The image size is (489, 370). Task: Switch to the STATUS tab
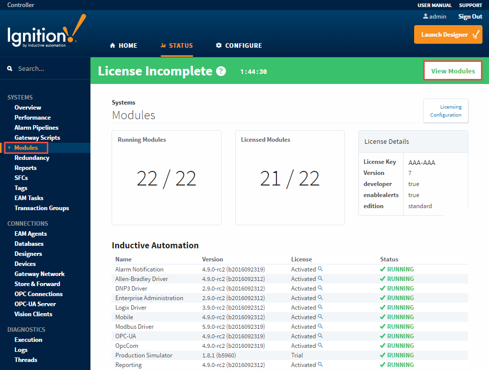click(181, 45)
